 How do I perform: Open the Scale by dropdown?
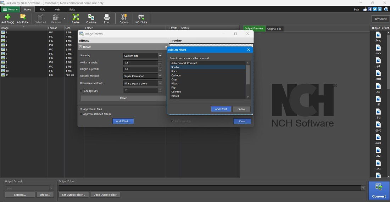pos(143,56)
